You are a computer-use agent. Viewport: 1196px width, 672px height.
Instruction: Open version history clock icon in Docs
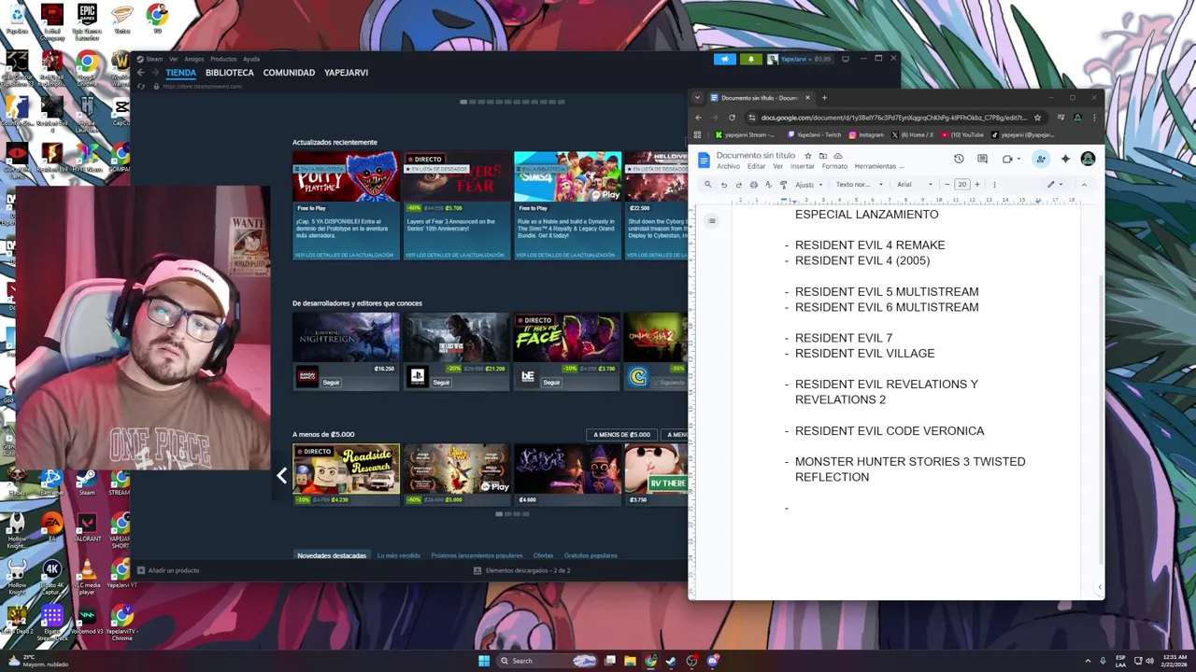(x=959, y=159)
